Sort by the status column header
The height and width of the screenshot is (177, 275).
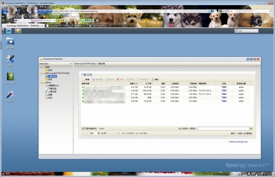click(x=224, y=84)
